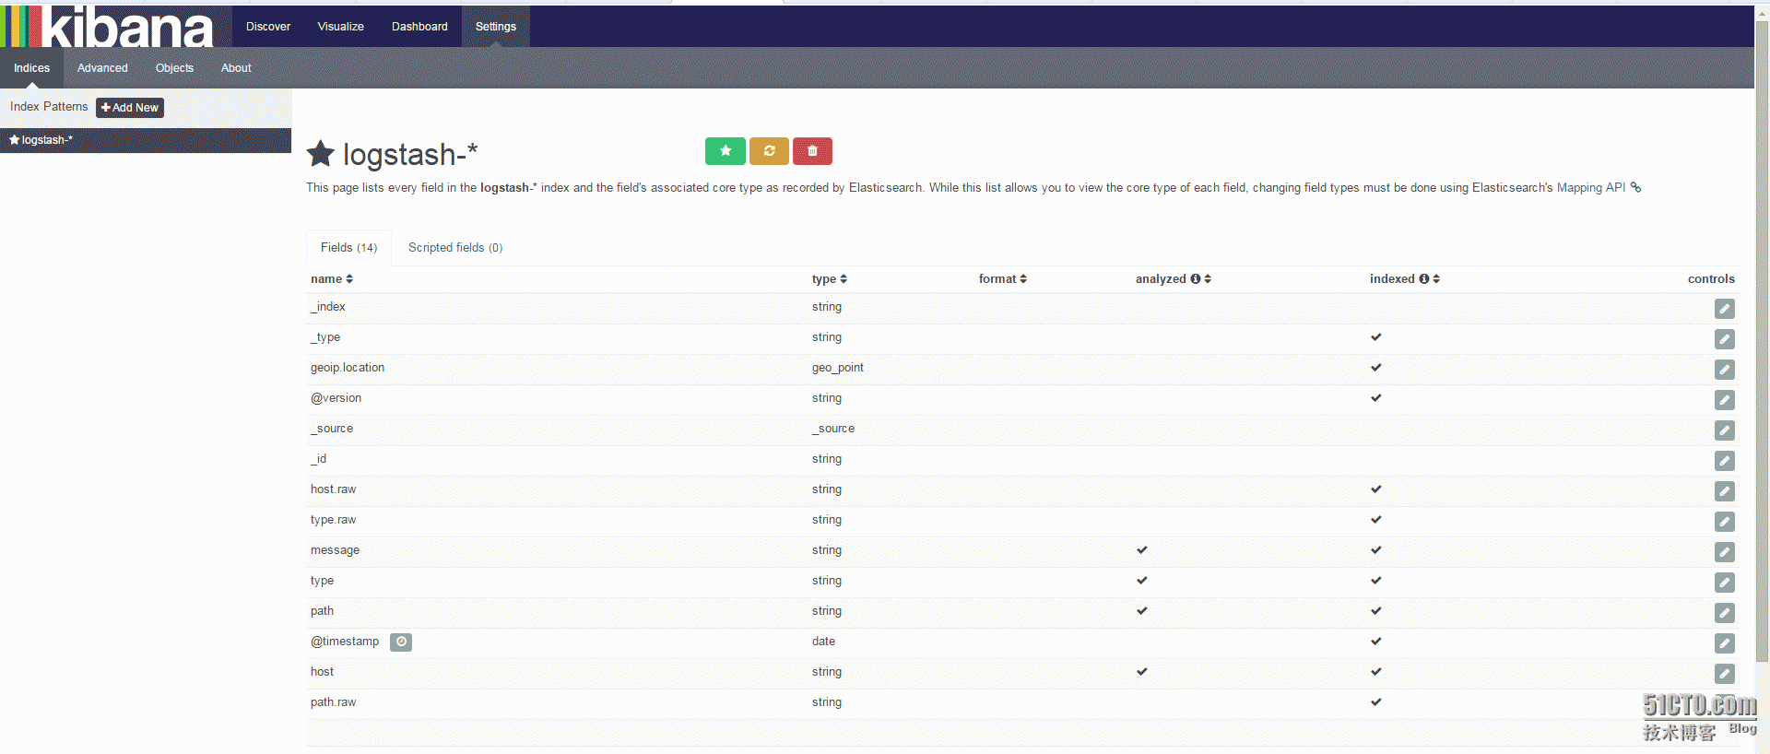
Task: Click the host.raw field name
Action: [x=333, y=489]
